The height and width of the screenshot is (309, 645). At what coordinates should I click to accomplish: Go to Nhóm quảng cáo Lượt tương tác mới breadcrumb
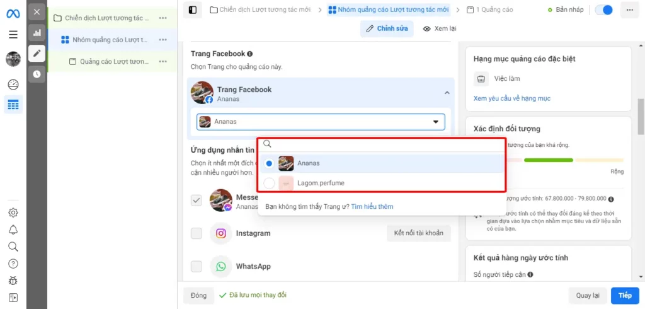point(389,9)
